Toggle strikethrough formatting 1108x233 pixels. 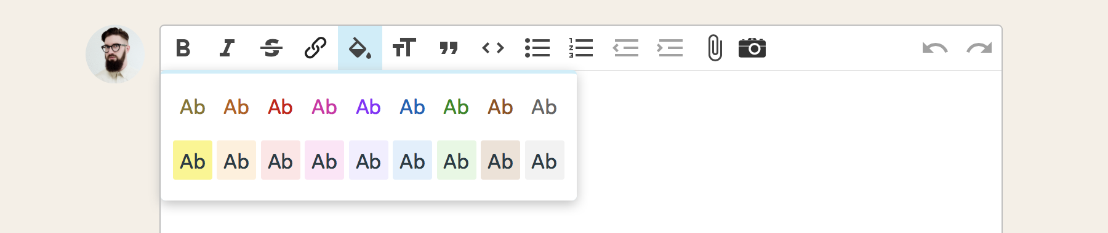[x=271, y=48]
